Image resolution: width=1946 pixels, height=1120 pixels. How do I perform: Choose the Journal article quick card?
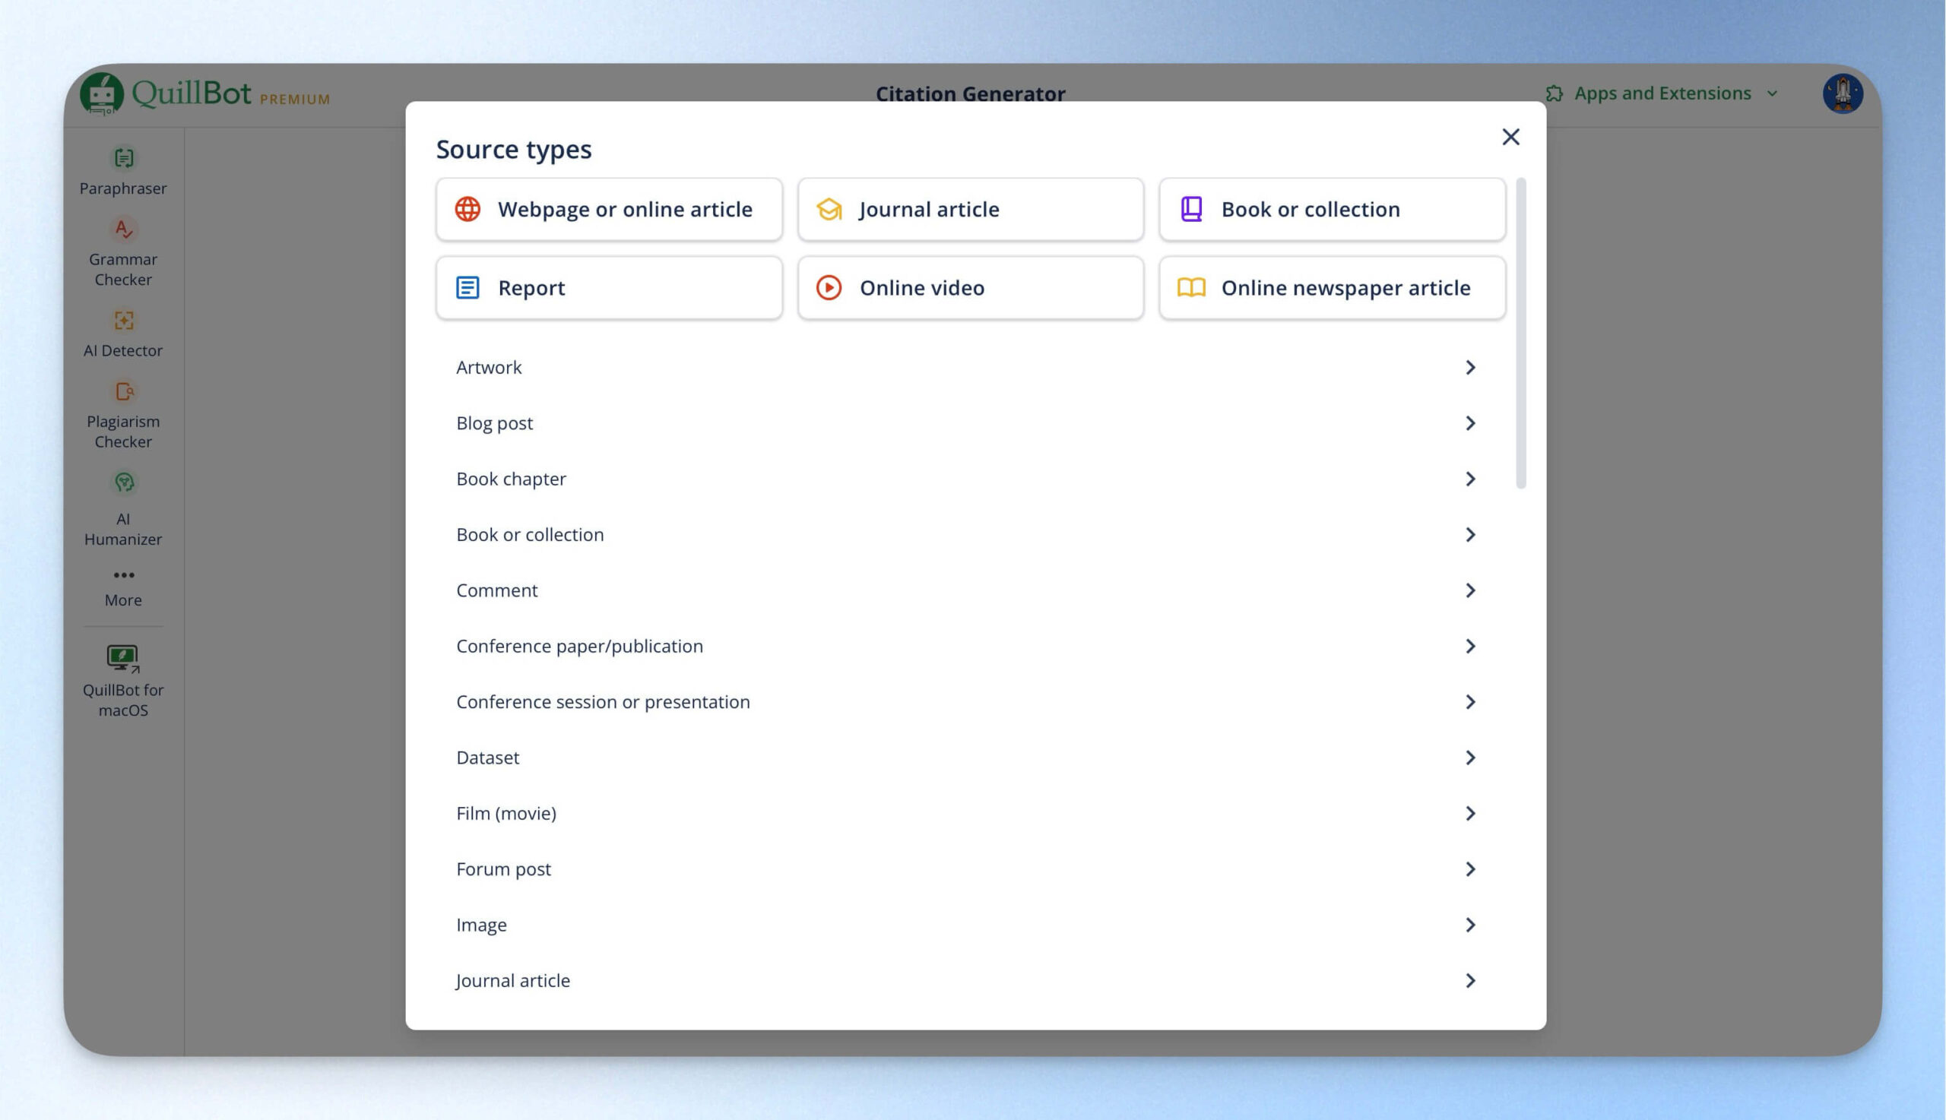[x=970, y=209]
